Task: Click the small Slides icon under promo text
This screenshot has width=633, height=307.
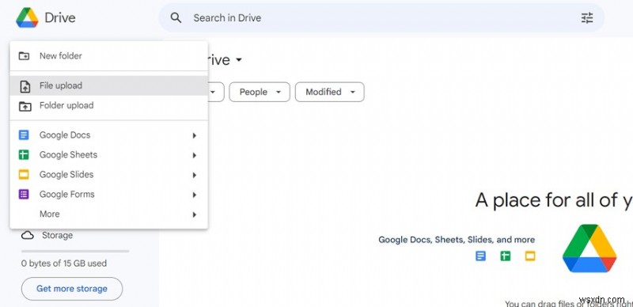Action: 530,256
